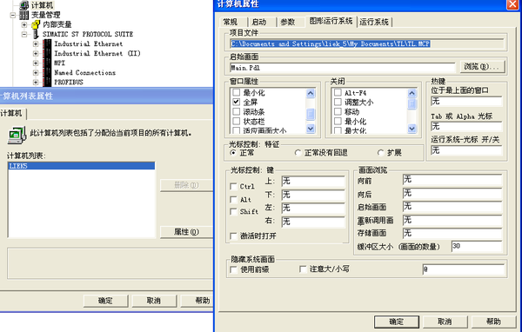The height and width of the screenshot is (332, 522).
Task: Click the down arrow of 窗口属性 list scrollbar
Action: [311, 128]
